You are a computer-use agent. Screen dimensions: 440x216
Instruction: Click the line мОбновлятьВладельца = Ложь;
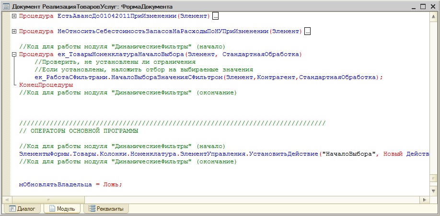(x=70, y=184)
